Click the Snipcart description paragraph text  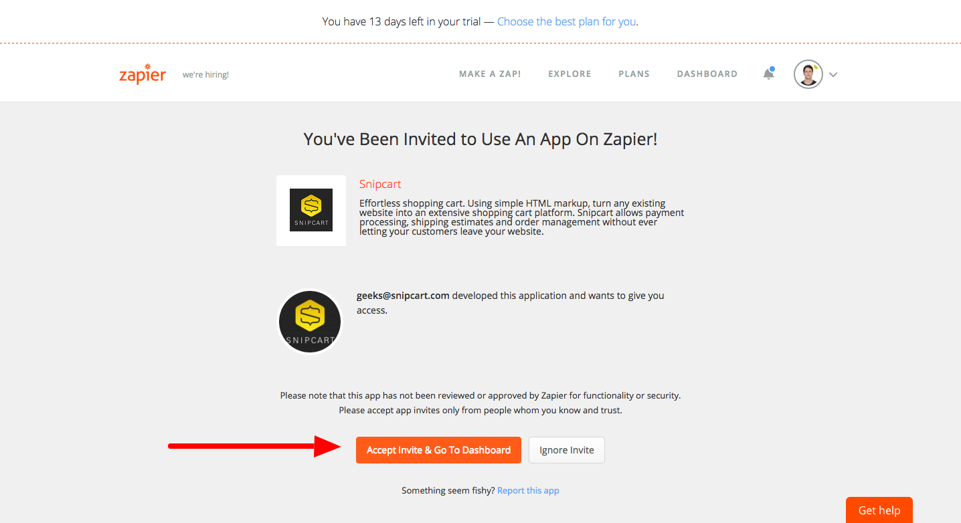coord(522,217)
